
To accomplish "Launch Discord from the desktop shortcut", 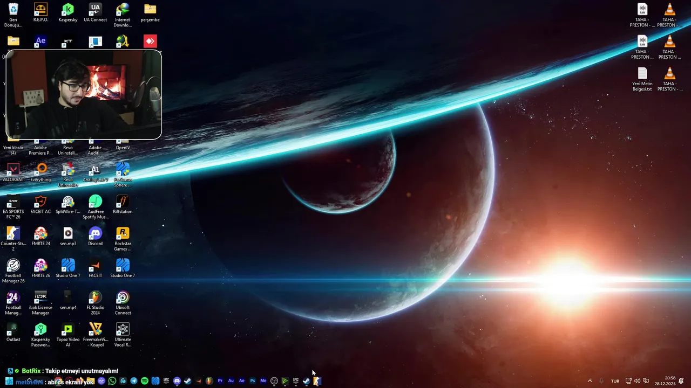I will [95, 237].
